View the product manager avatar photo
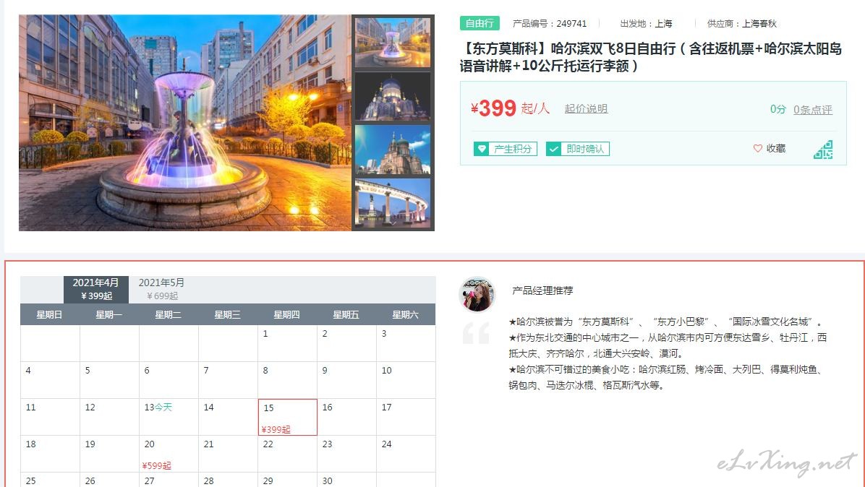 coord(477,294)
